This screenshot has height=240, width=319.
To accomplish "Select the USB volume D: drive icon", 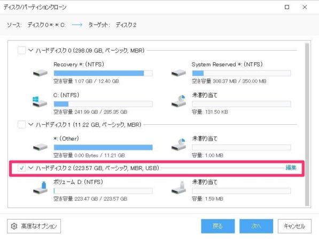I will tap(40, 187).
